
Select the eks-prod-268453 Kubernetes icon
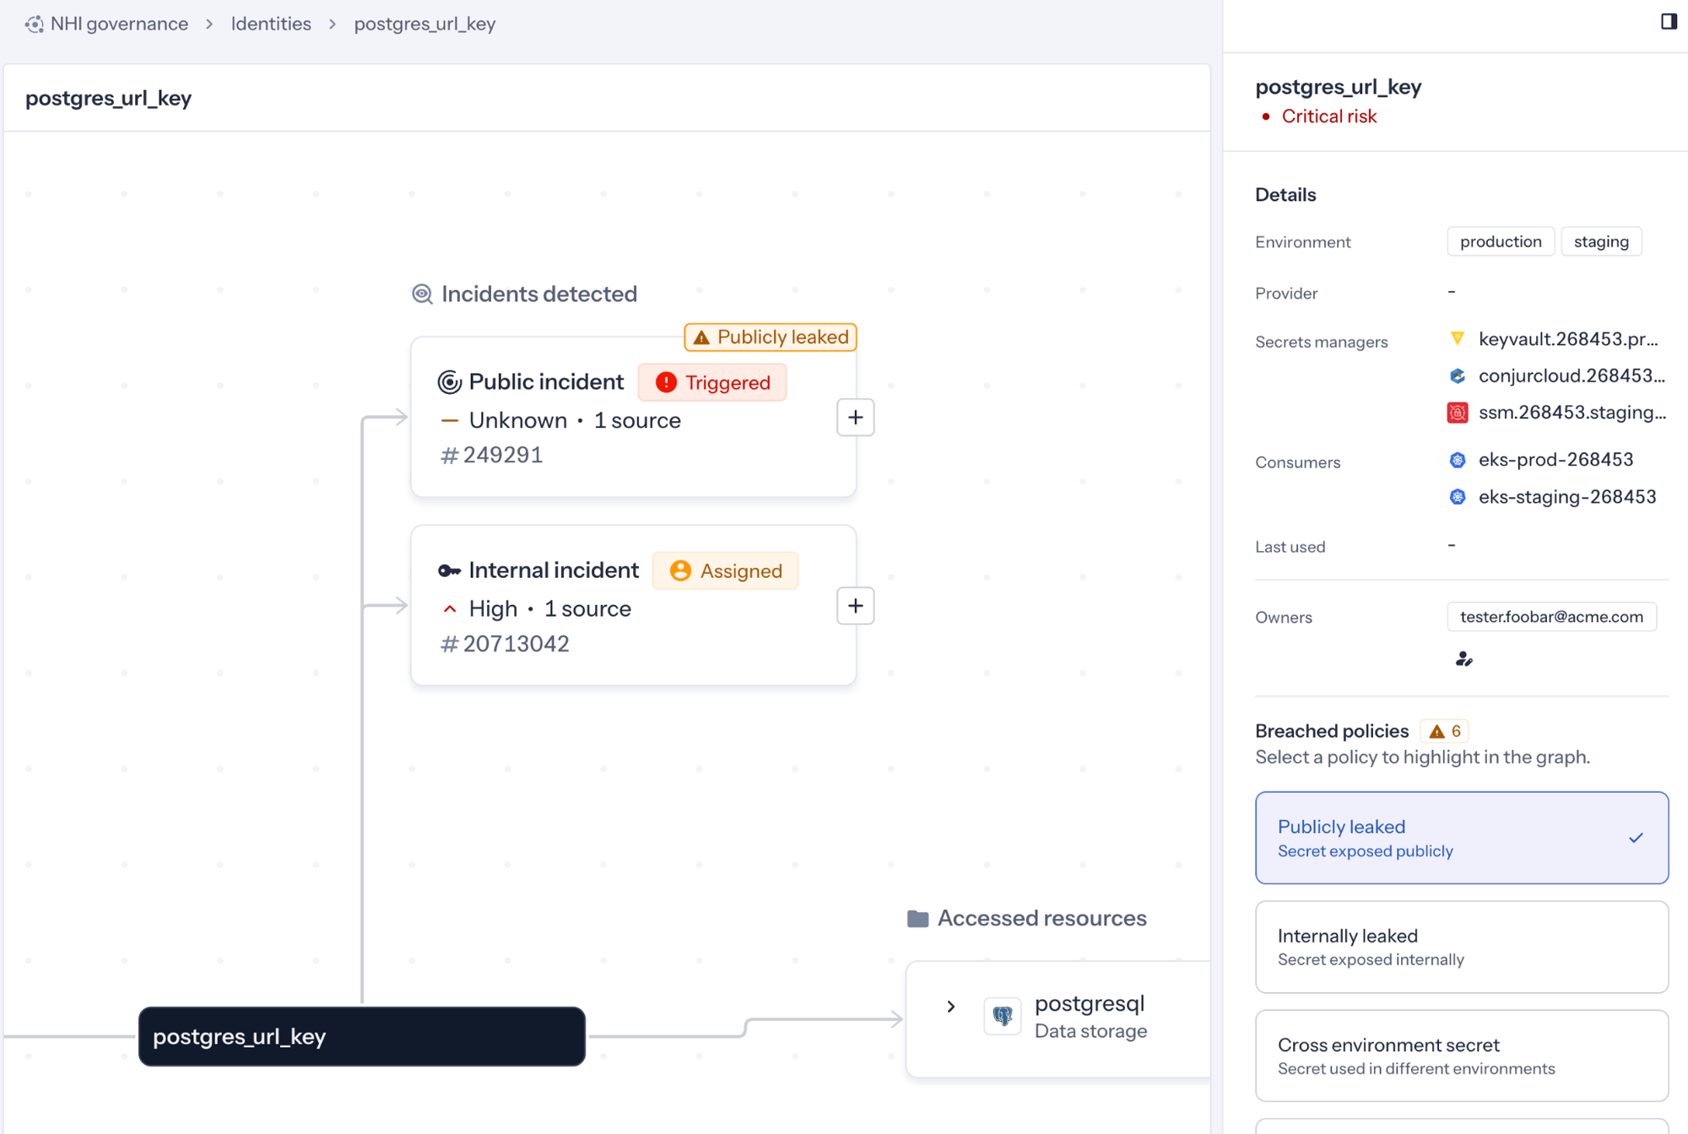point(1457,460)
